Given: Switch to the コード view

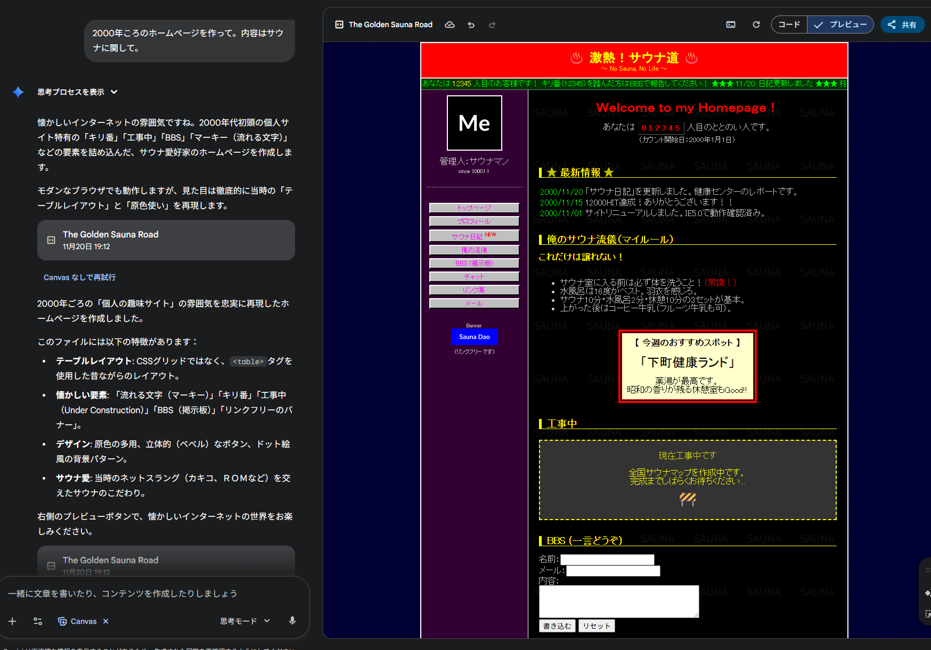Looking at the screenshot, I should click(789, 24).
